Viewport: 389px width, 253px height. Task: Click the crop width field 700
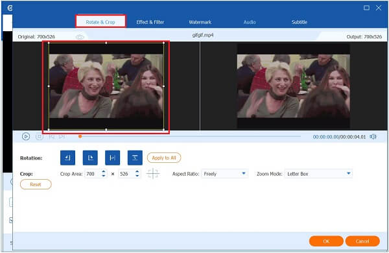(x=93, y=174)
